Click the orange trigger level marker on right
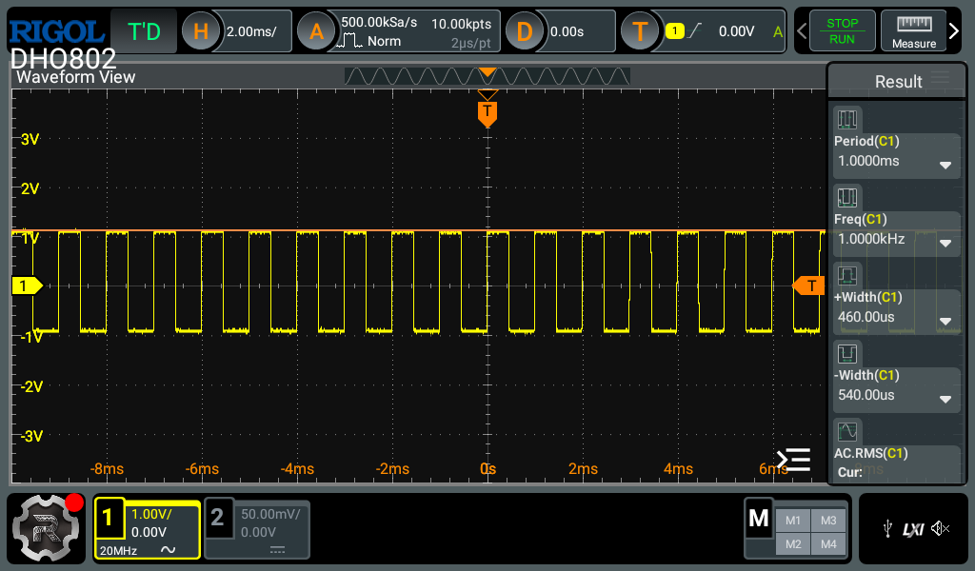This screenshot has height=571, width=975. pyautogui.click(x=808, y=285)
